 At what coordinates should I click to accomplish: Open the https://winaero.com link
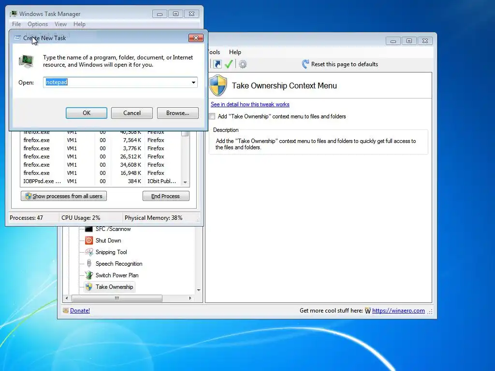tap(398, 311)
